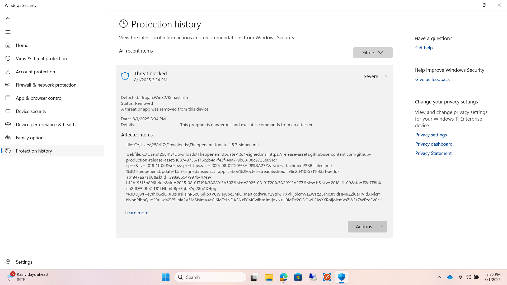Viewport: 507px width, 285px height.
Task: Show hidden icons in system tray
Action: click(439, 277)
